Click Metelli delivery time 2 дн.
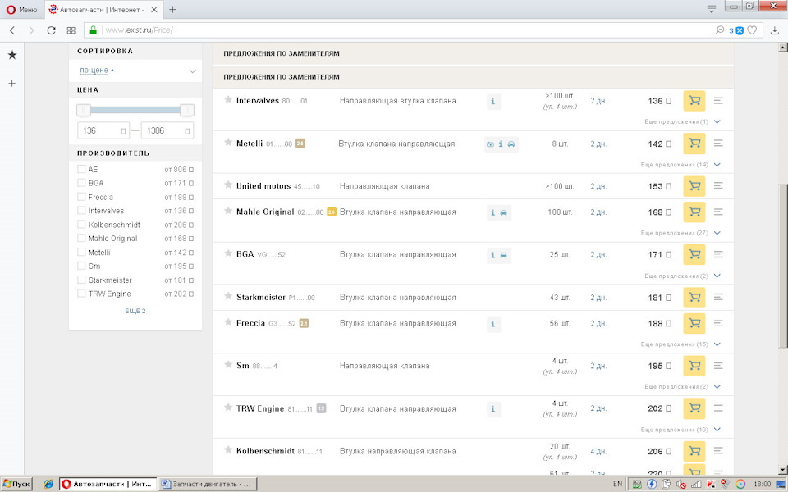The height and width of the screenshot is (492, 788). click(598, 144)
